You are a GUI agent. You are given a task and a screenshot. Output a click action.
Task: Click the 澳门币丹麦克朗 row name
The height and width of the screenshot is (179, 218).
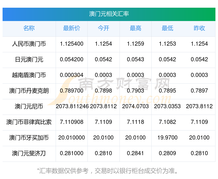(x=29, y=91)
